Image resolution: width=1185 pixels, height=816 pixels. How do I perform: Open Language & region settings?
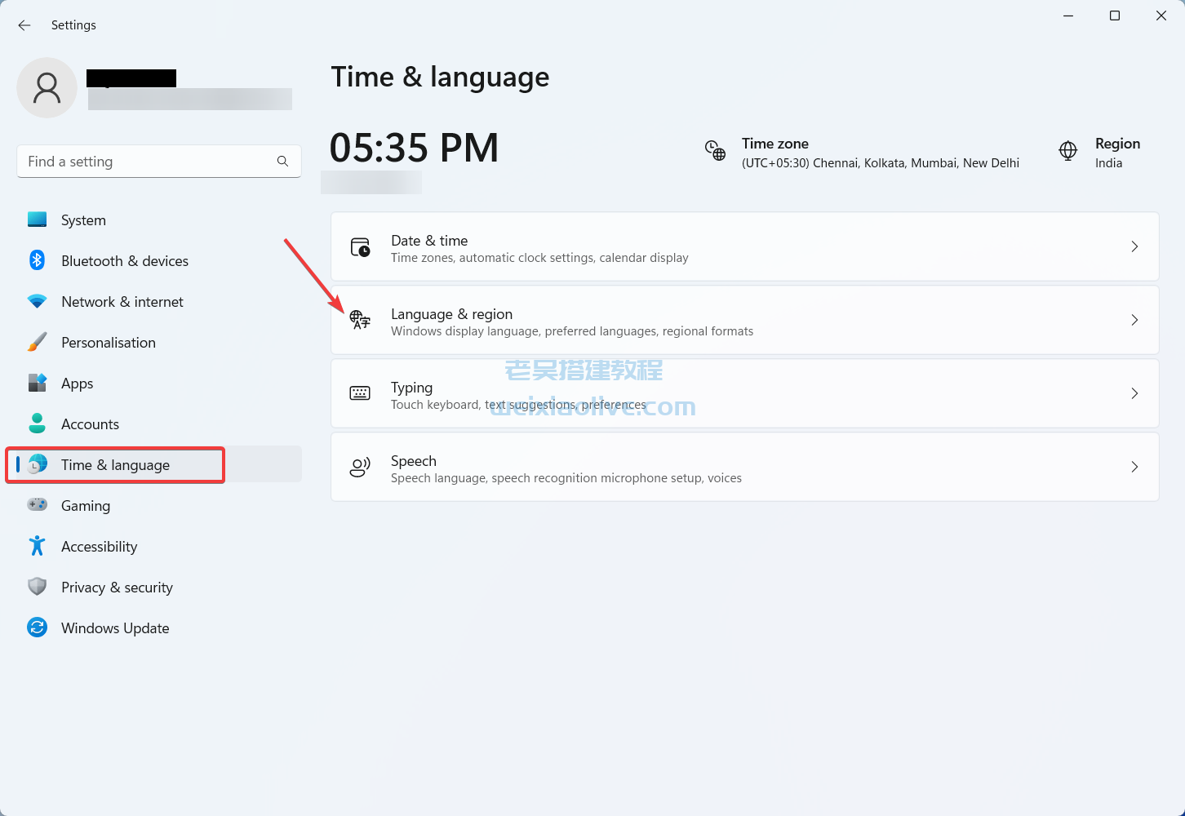tap(744, 320)
